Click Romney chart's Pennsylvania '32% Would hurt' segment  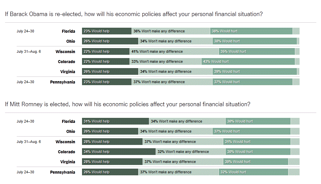253,172
